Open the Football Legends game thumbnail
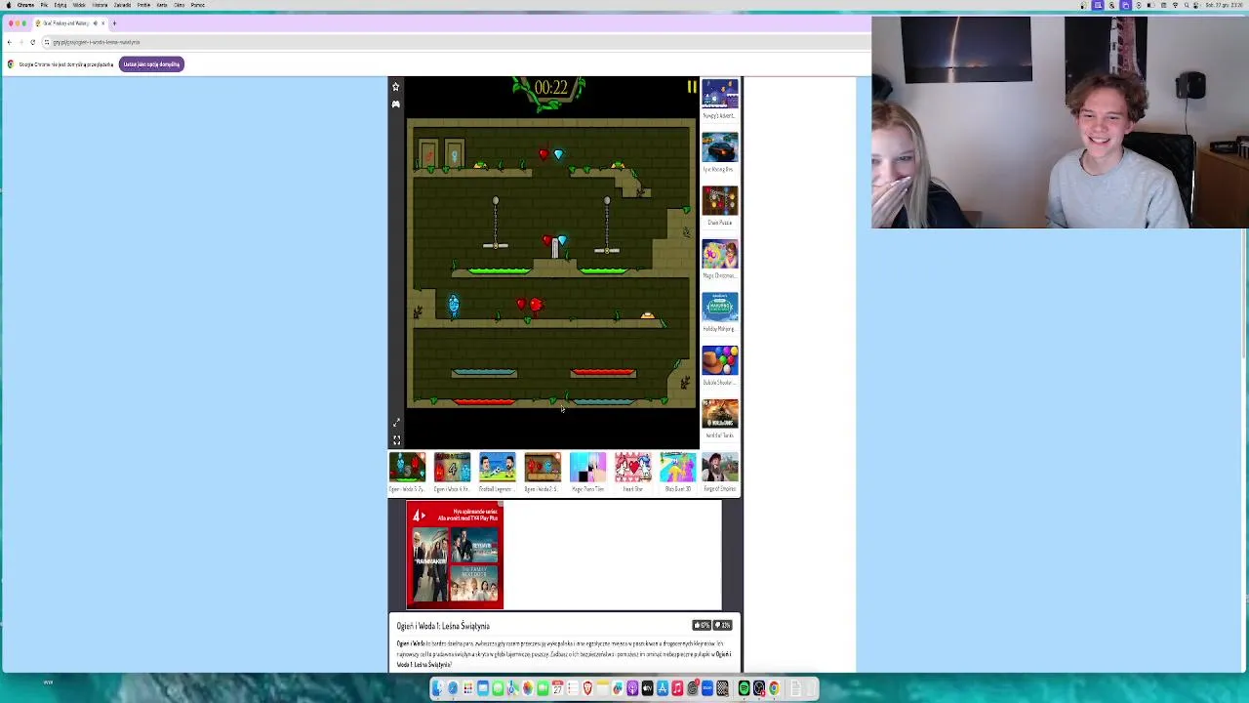 [x=497, y=468]
